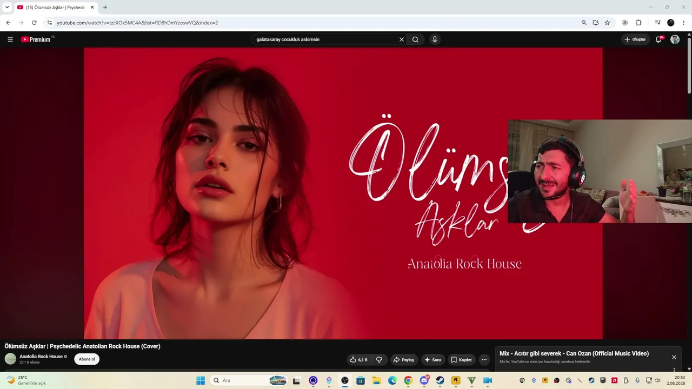Go to YouTube Premium home logo
This screenshot has width=692, height=389.
coord(37,39)
